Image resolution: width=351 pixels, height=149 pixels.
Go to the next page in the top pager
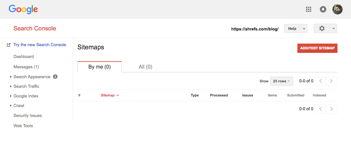pyautogui.click(x=332, y=81)
